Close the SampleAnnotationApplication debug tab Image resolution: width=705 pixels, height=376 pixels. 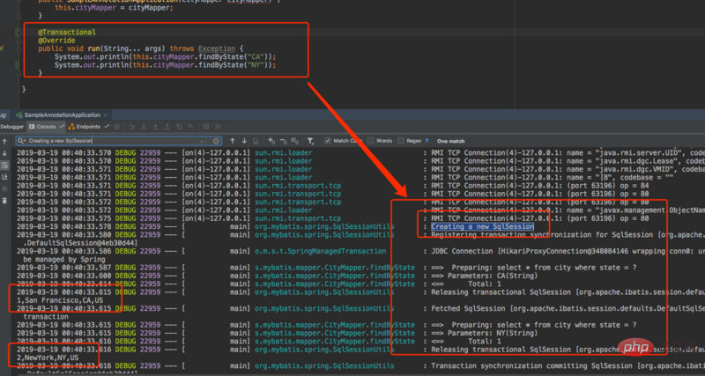coord(105,115)
